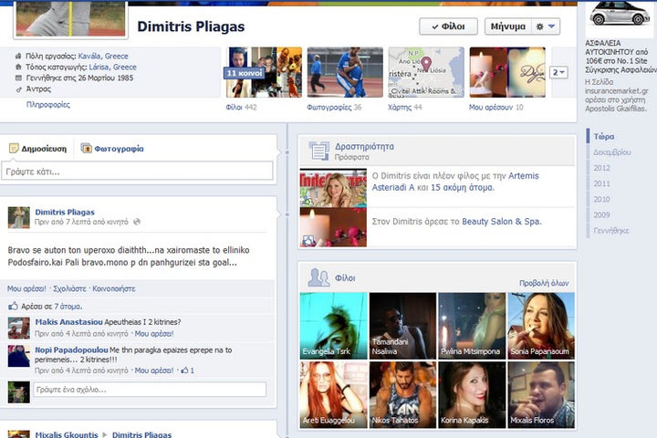Open the Χάρτης map thumbnail

[426, 72]
